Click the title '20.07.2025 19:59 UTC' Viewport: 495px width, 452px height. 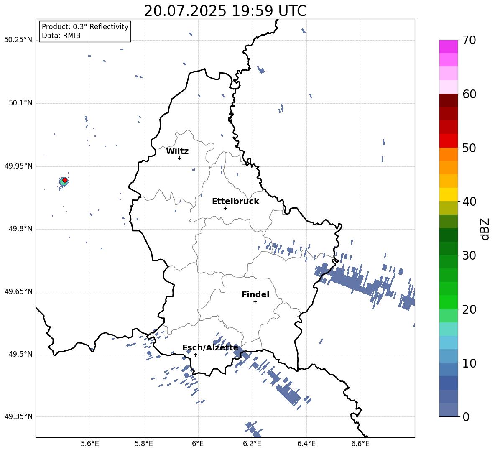(x=225, y=11)
